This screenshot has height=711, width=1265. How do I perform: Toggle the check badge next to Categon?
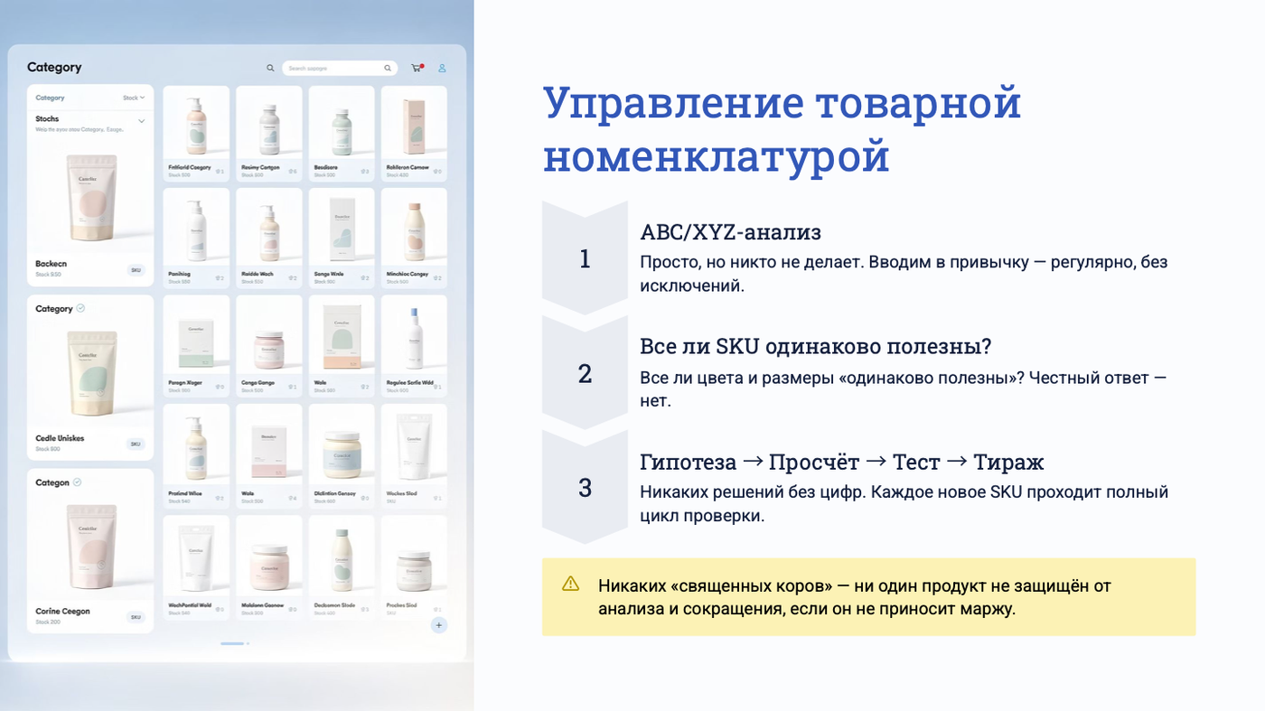coord(77,482)
